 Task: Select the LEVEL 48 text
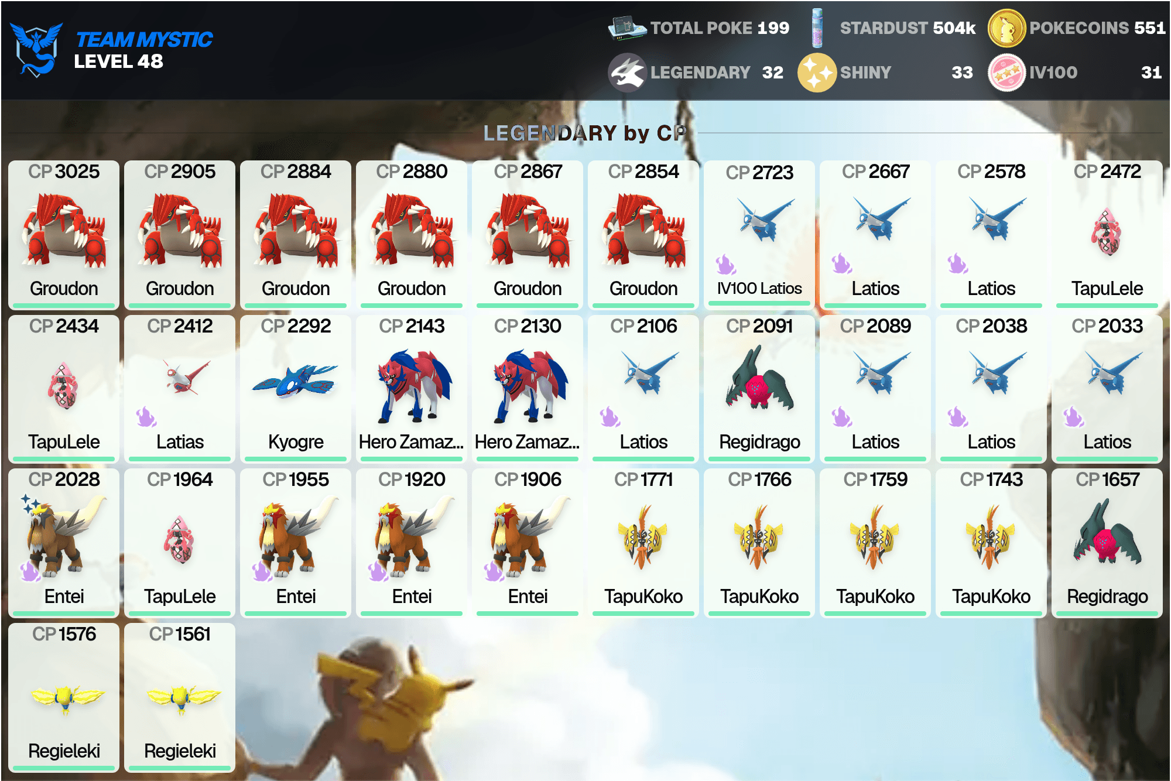[x=118, y=61]
